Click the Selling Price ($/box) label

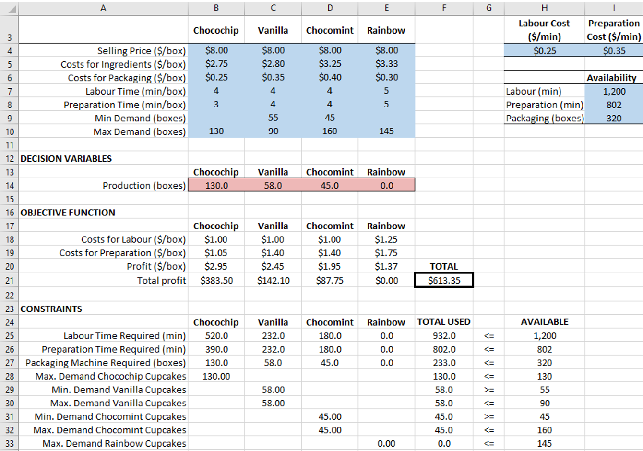[142, 51]
